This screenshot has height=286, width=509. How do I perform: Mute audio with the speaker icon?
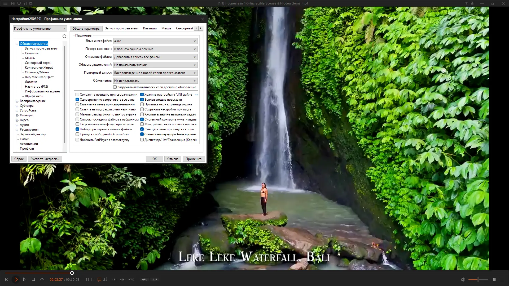[463, 279]
